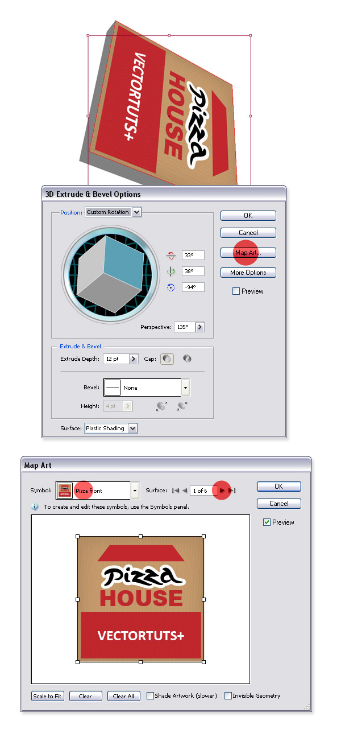Click the Z-axis rotation icon

170,287
